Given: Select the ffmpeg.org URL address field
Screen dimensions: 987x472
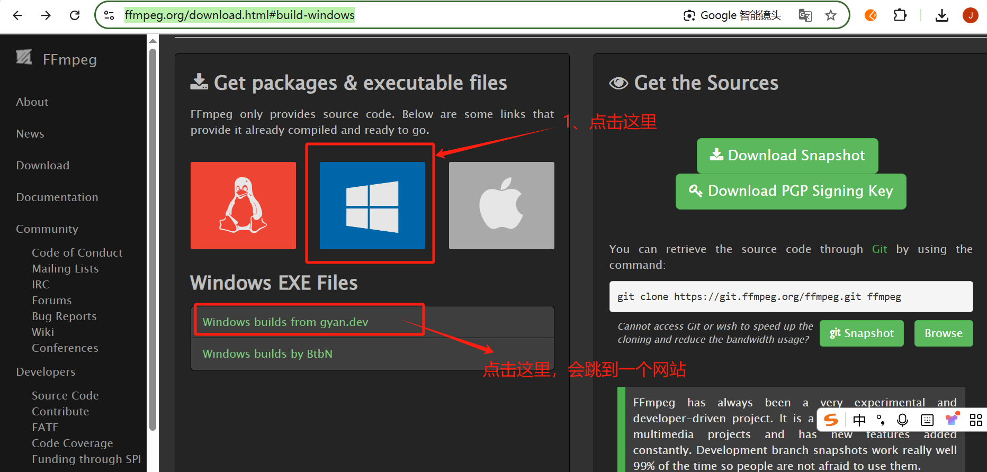Looking at the screenshot, I should point(239,15).
